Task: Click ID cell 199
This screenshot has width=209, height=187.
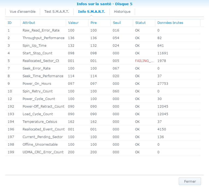Action: coord(11,152)
